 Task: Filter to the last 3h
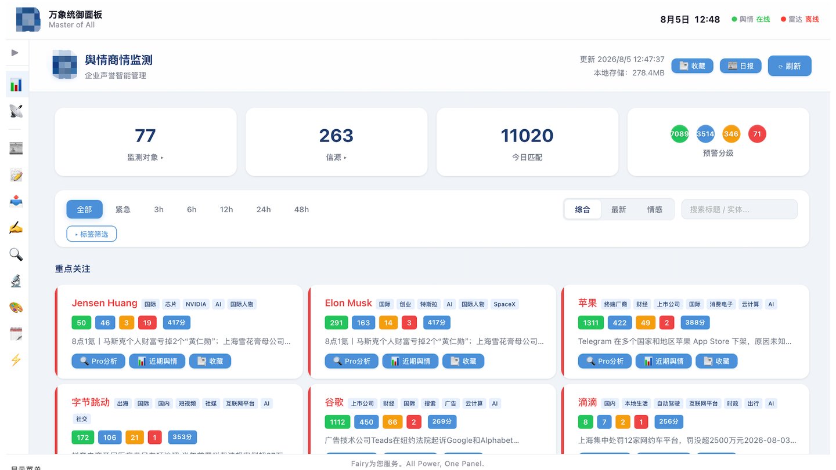click(158, 209)
